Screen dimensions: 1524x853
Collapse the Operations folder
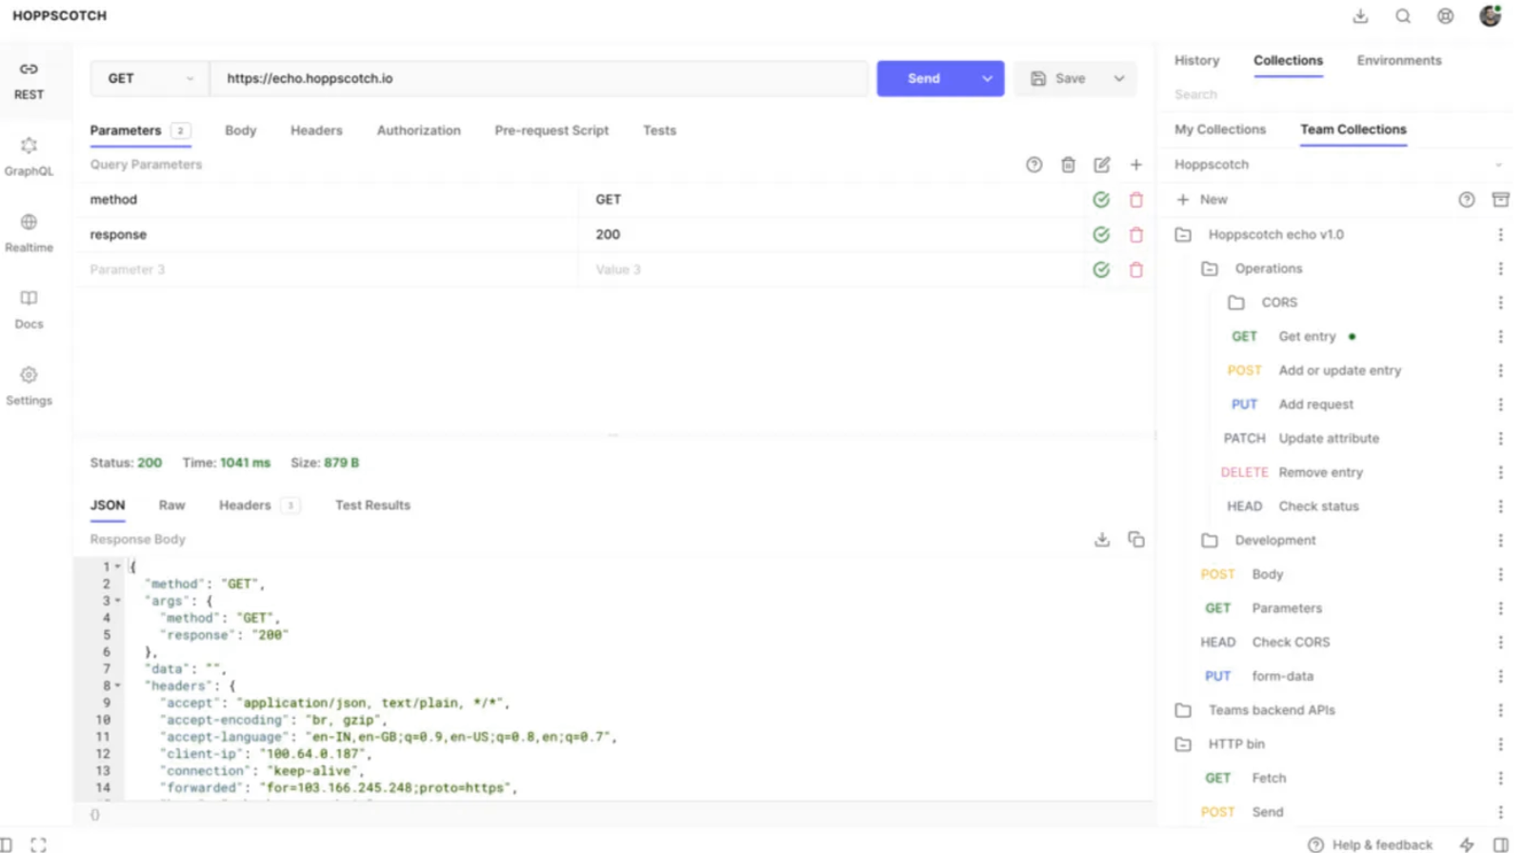pos(1210,268)
